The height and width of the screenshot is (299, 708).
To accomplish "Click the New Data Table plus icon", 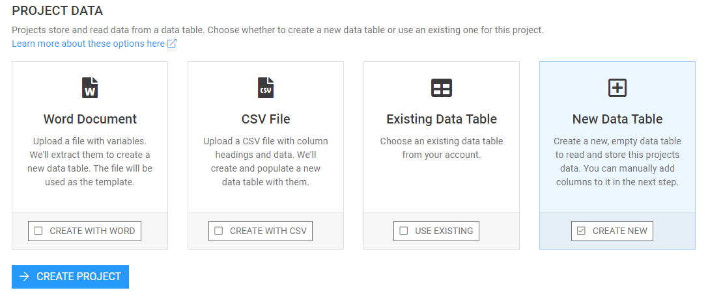I will coord(617,88).
